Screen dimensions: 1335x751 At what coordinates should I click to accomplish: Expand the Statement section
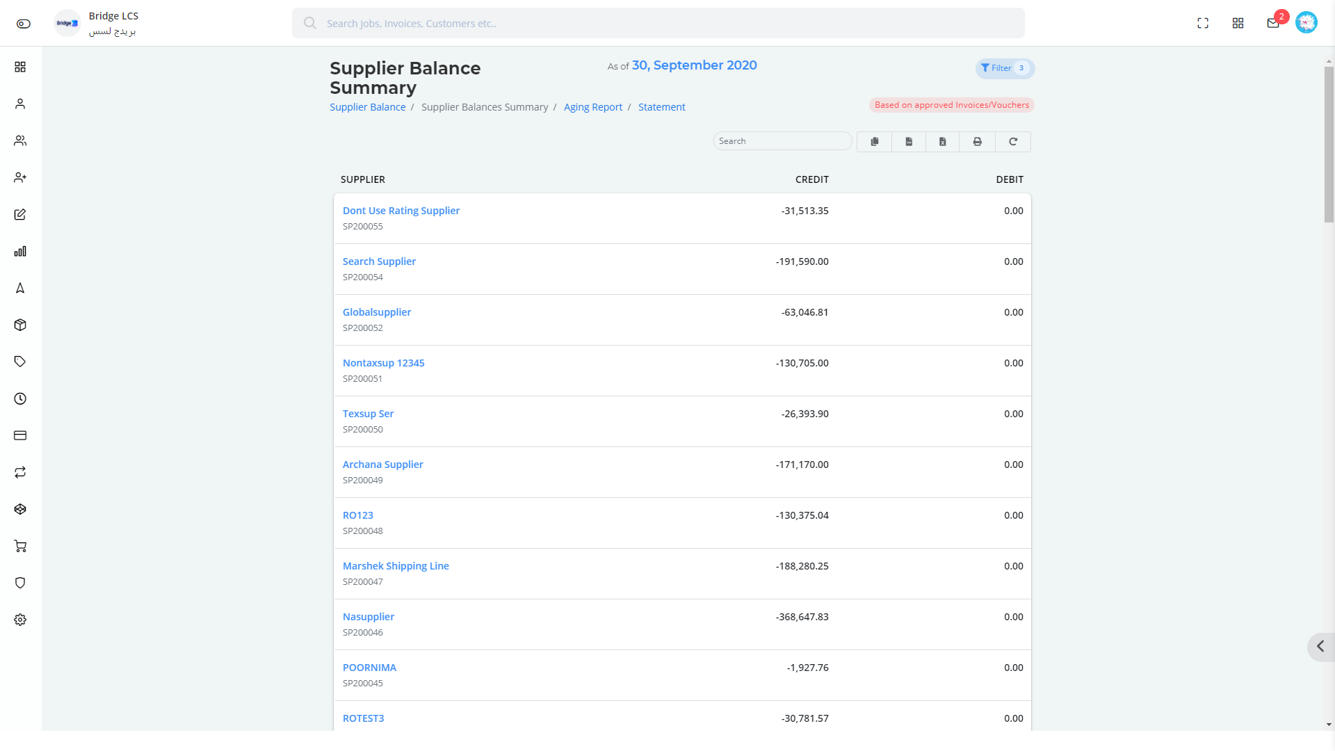point(661,107)
